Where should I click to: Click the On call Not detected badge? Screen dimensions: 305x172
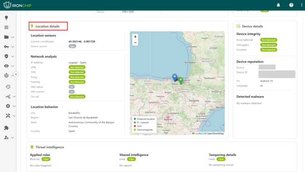coord(77,97)
